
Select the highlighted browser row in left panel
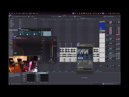pyautogui.click(x=13, y=30)
